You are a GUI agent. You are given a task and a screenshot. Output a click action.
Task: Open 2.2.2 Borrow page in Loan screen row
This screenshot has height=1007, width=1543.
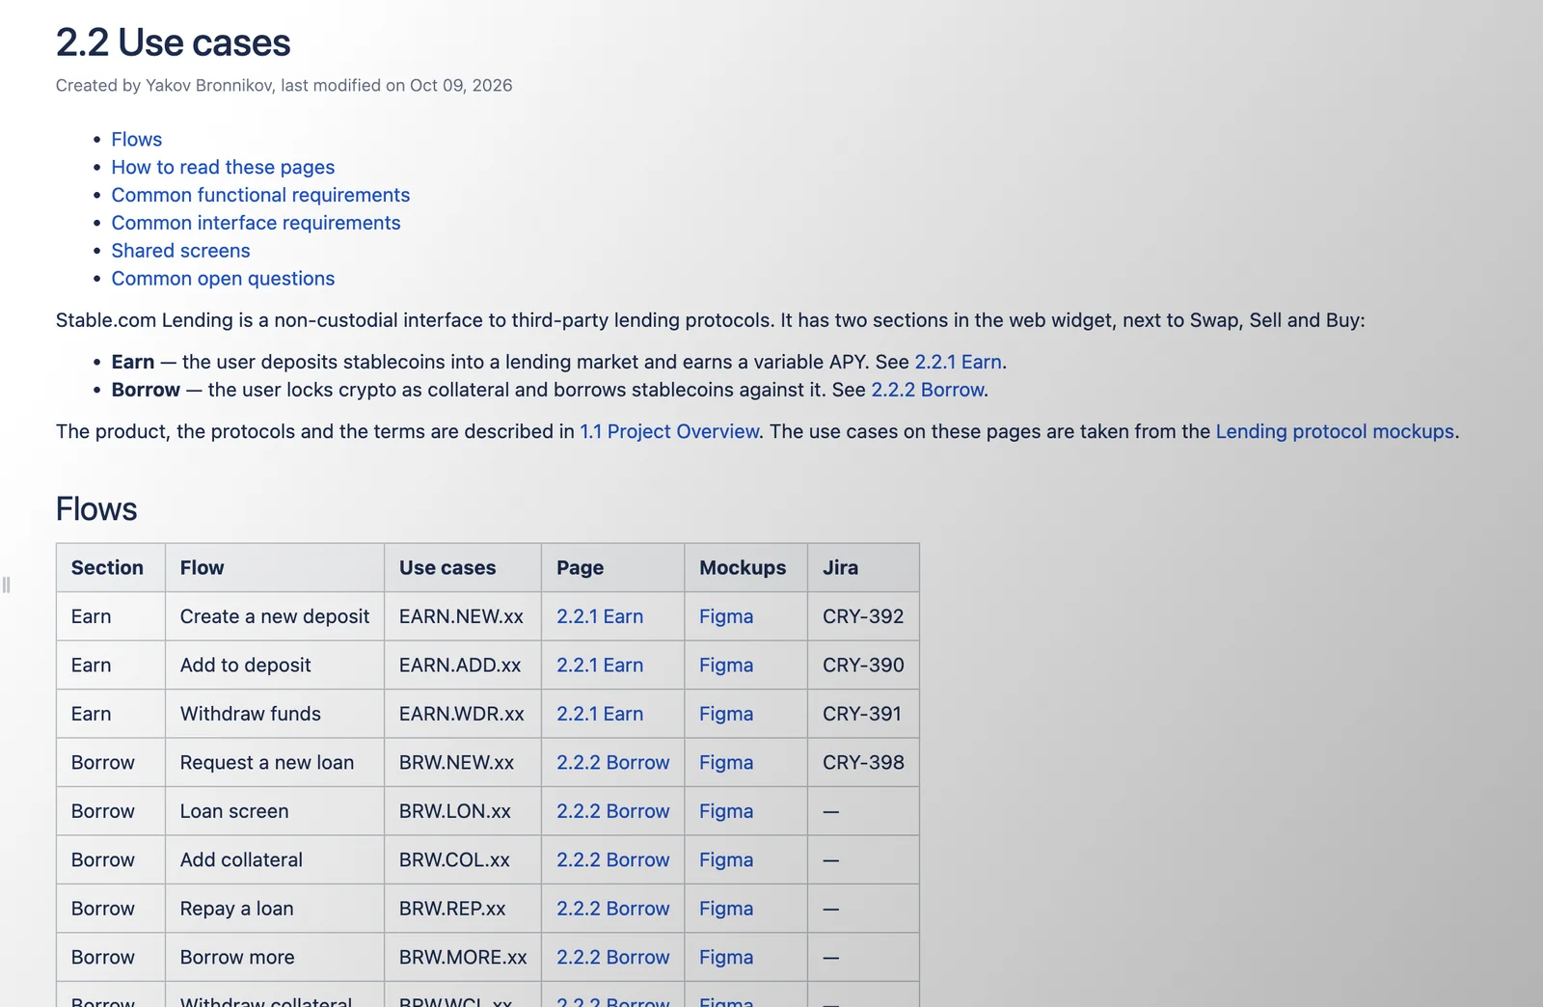(612, 811)
